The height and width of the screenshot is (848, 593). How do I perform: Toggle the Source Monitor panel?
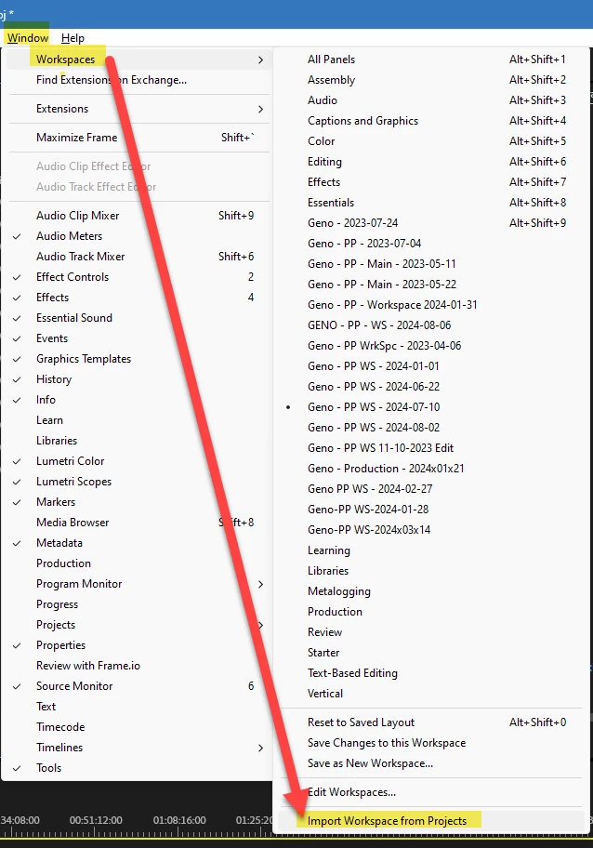tap(138, 686)
